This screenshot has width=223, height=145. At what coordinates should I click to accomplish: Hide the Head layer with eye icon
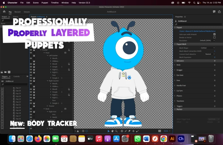(31, 52)
